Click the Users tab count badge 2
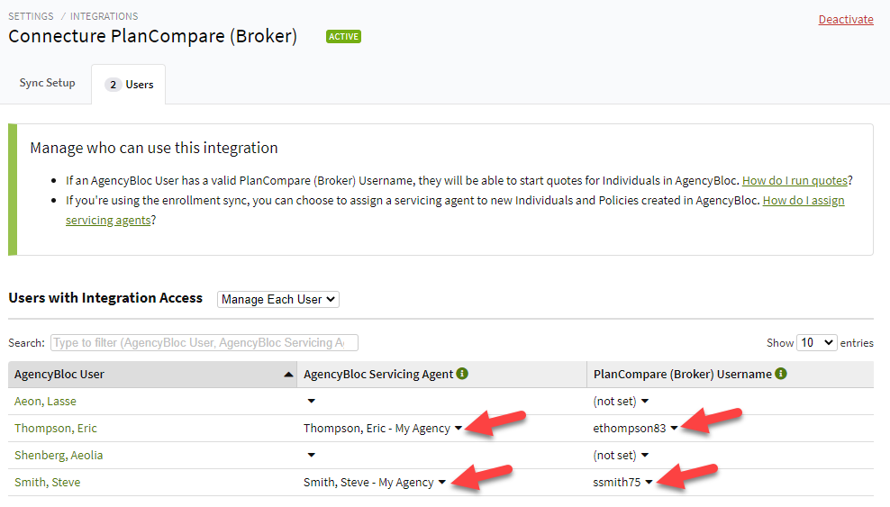Viewport: 890px width, 507px height. (x=113, y=85)
